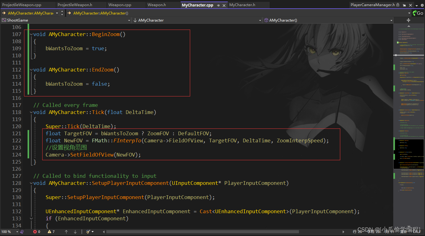Image resolution: width=425 pixels, height=236 pixels.
Task: Go to previous issue up arrow
Action: coord(66,232)
